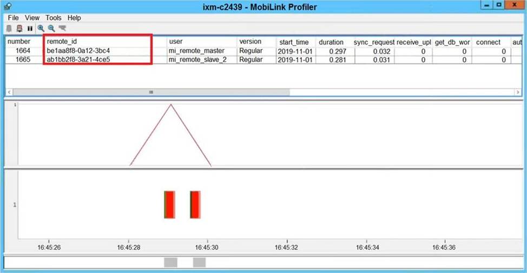Click the Disconnect from server toolbar icon
The image size is (527, 273).
point(19,28)
